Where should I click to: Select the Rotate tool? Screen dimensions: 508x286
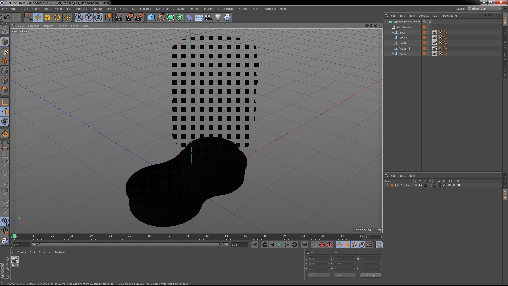[57, 17]
